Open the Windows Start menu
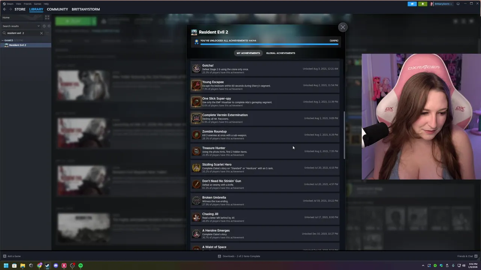Screen dimensions: 481x270 (6, 265)
